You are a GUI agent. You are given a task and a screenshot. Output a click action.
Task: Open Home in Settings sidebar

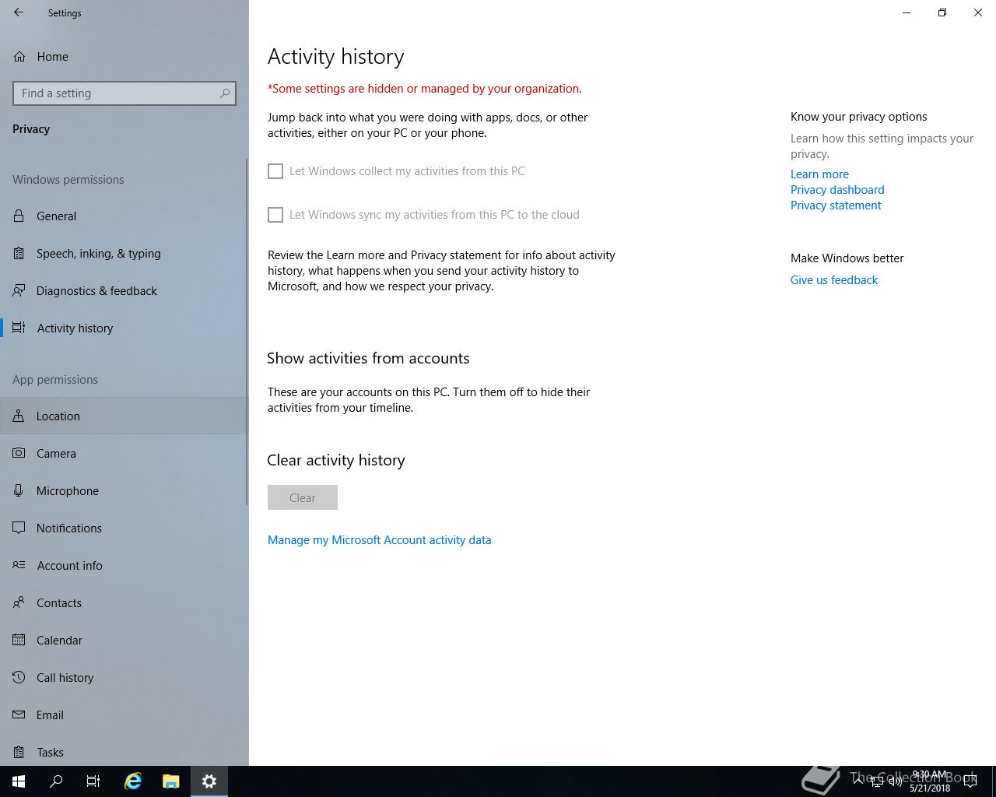pyautogui.click(x=124, y=56)
